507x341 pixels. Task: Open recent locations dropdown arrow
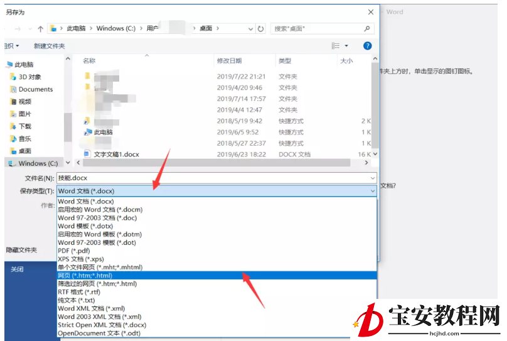[x=30, y=29]
